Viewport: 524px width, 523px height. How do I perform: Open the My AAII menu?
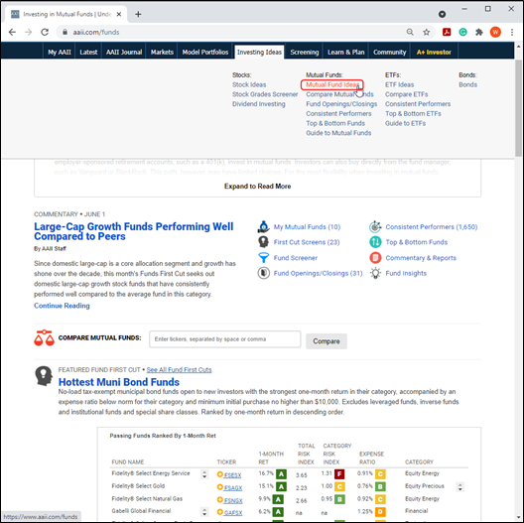[x=60, y=53]
